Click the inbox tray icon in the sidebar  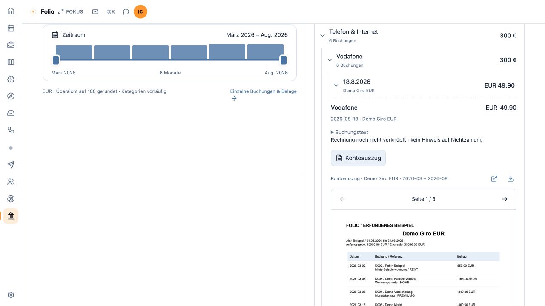pos(11,113)
